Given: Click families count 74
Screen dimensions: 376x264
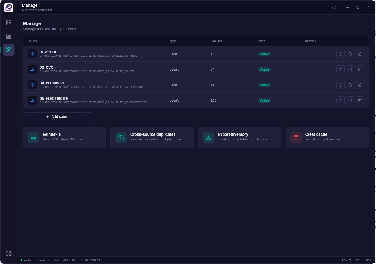Looking at the screenshot, I should (213, 69).
